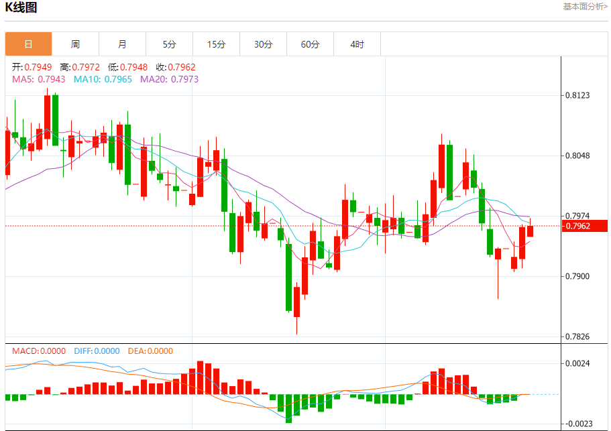This screenshot has height=431, width=611.
Task: Click the 0.7974 price axis label
Action: [577, 216]
